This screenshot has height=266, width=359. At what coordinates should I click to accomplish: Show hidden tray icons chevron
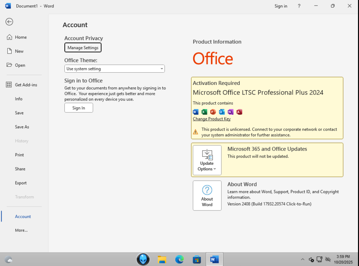[x=303, y=259]
